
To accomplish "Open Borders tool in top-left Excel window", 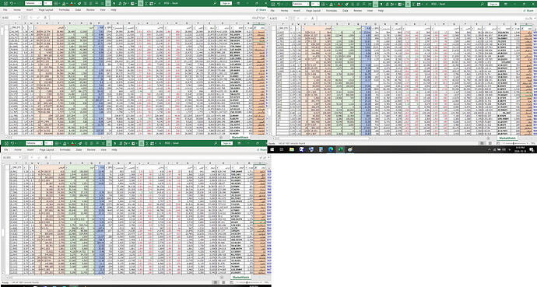I will (56, 3).
